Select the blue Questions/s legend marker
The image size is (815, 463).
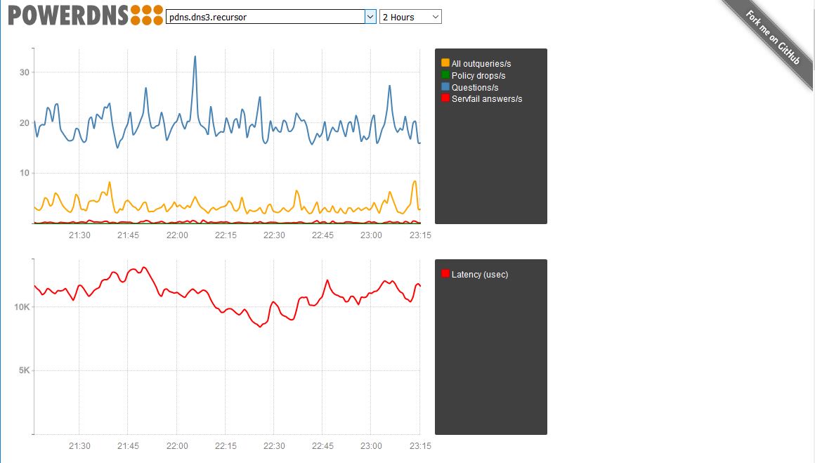tap(445, 87)
